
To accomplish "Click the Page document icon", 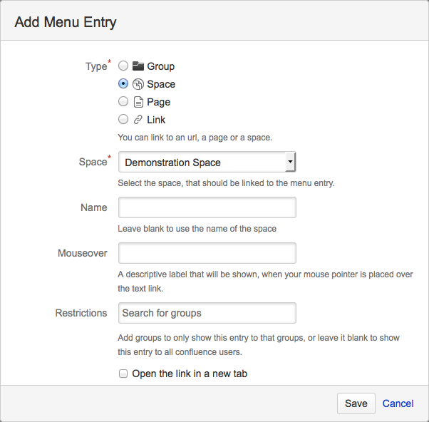I will point(138,102).
